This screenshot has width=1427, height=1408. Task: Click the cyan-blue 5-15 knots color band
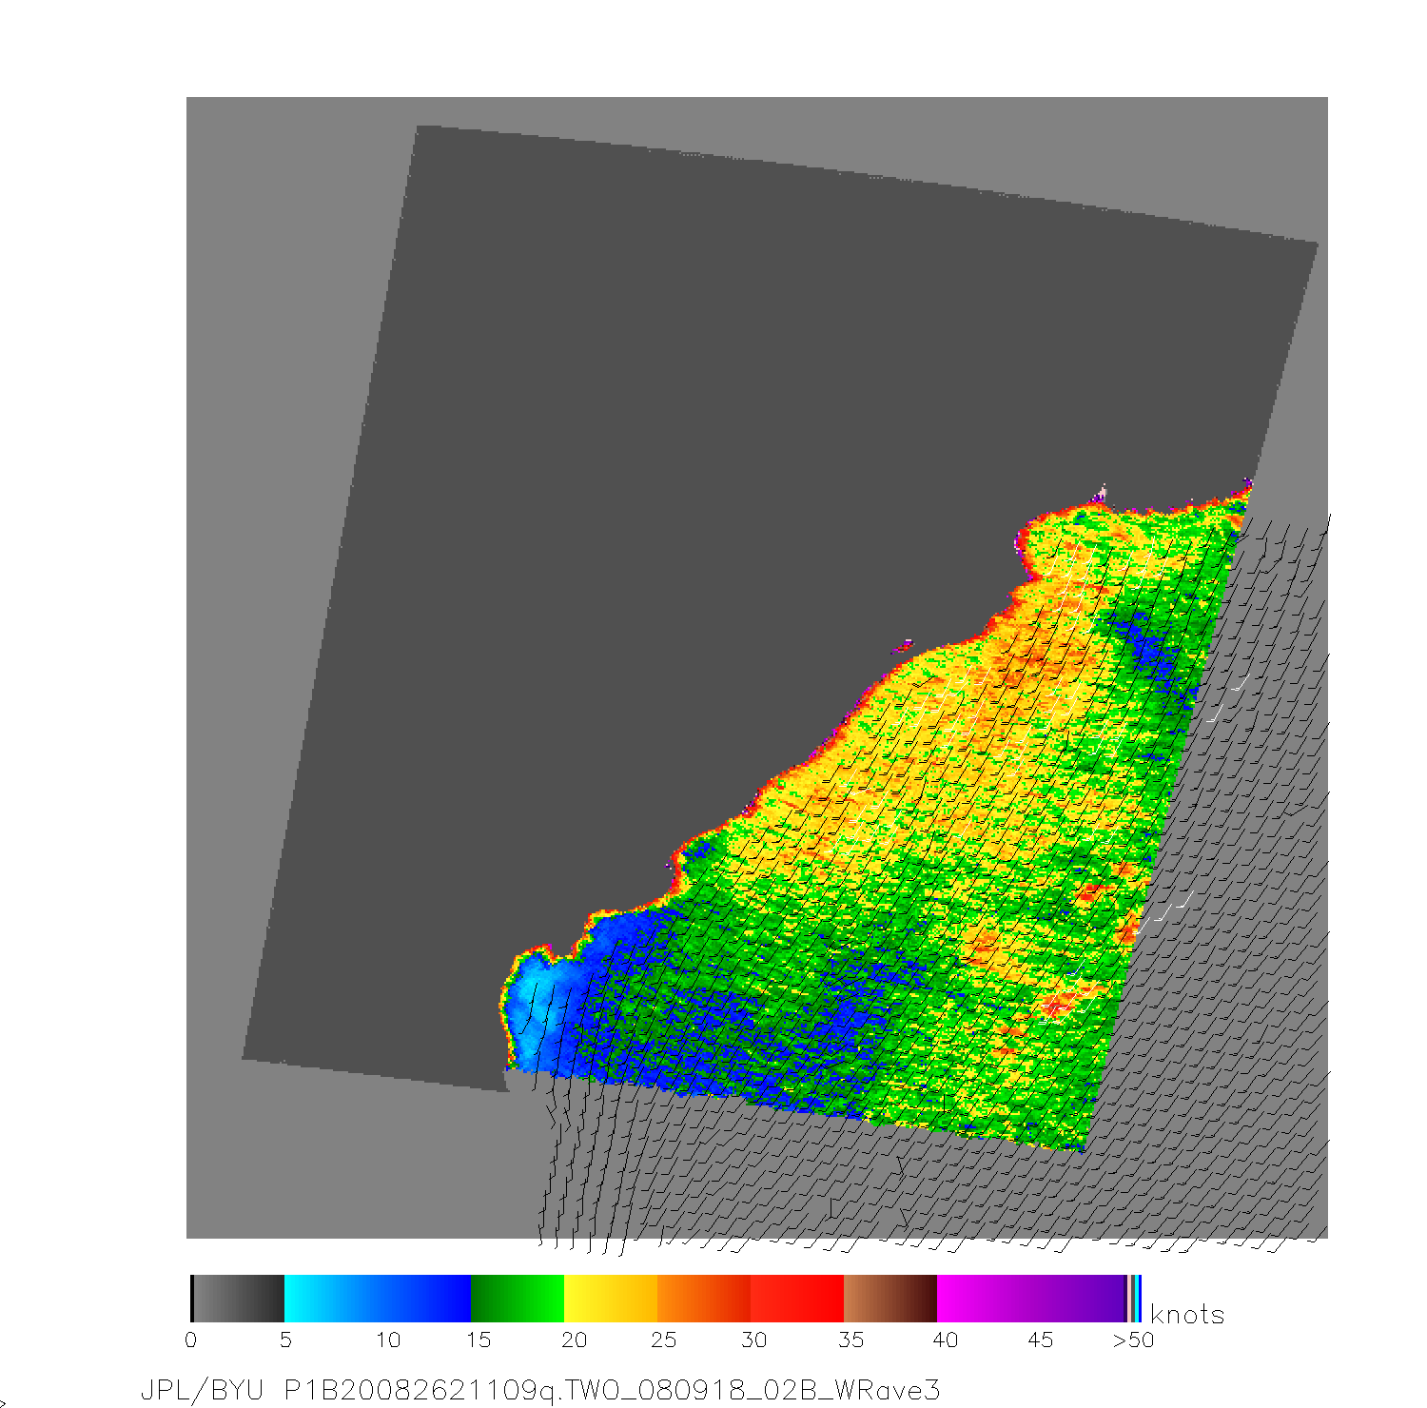coord(378,1299)
